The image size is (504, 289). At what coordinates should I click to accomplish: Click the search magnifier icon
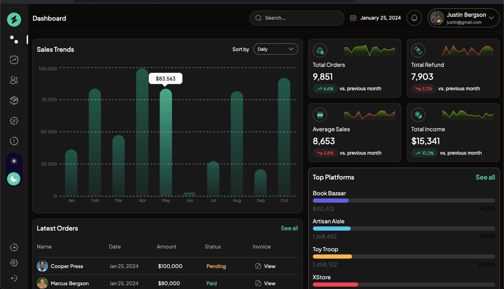[x=258, y=18]
